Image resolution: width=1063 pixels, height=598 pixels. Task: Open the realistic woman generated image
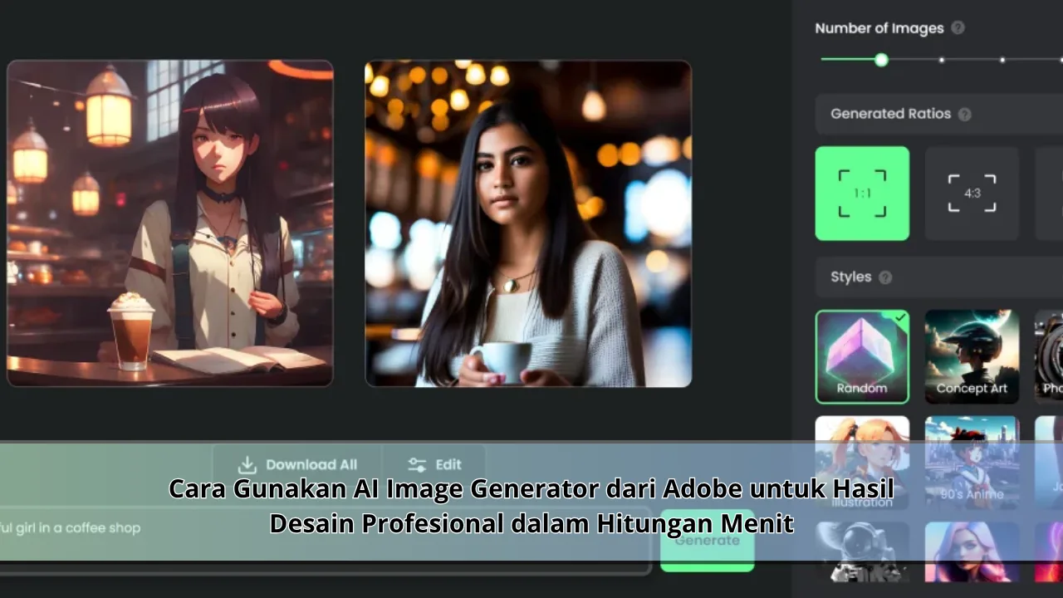click(528, 223)
